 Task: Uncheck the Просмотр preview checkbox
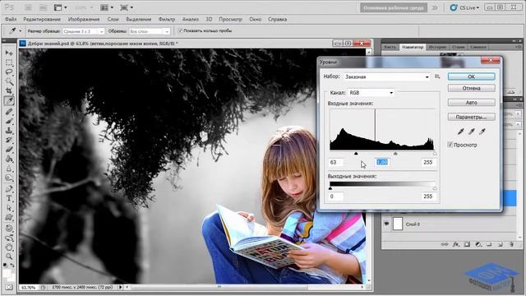pyautogui.click(x=450, y=145)
